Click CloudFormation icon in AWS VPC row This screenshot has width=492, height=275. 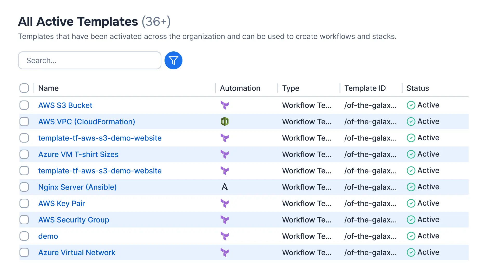pyautogui.click(x=225, y=122)
